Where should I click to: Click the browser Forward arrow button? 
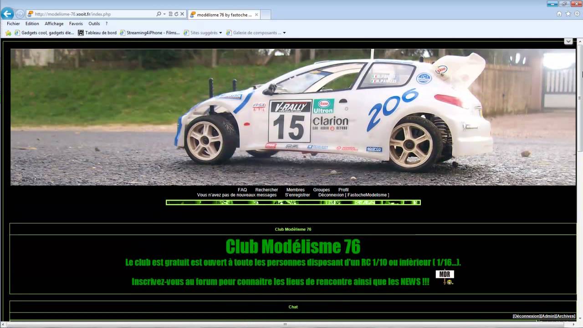click(x=20, y=14)
